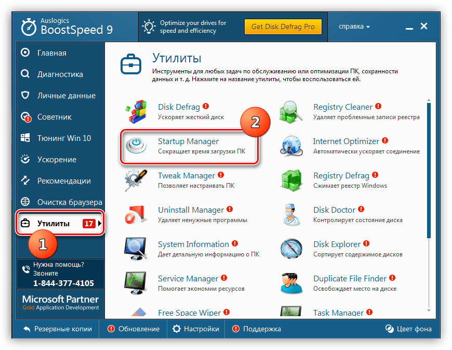Click the Tweak Manager gear and screwdriver icon

[136, 180]
